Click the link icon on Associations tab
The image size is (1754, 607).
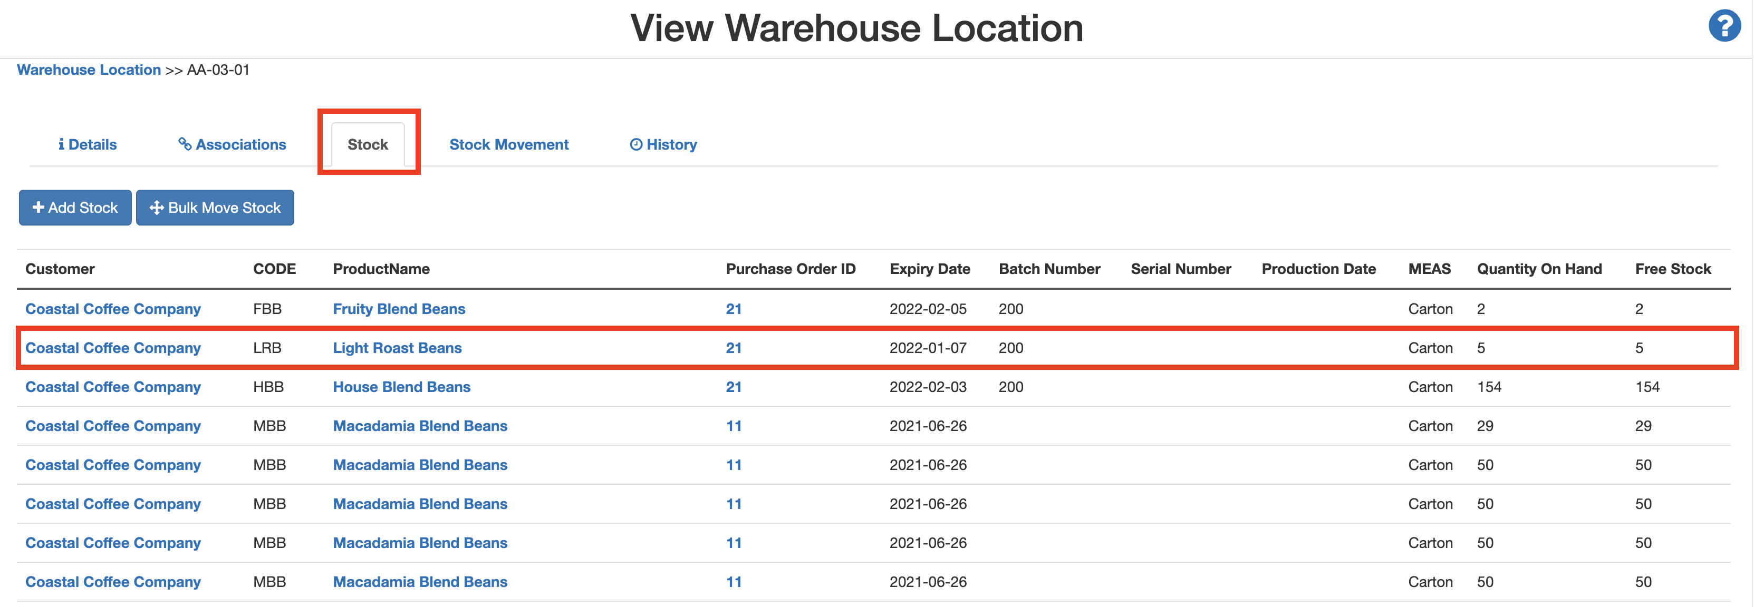(184, 144)
